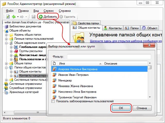Select Библиотеки документов in the tree
This screenshot has height=123, width=165.
click(x=25, y=26)
